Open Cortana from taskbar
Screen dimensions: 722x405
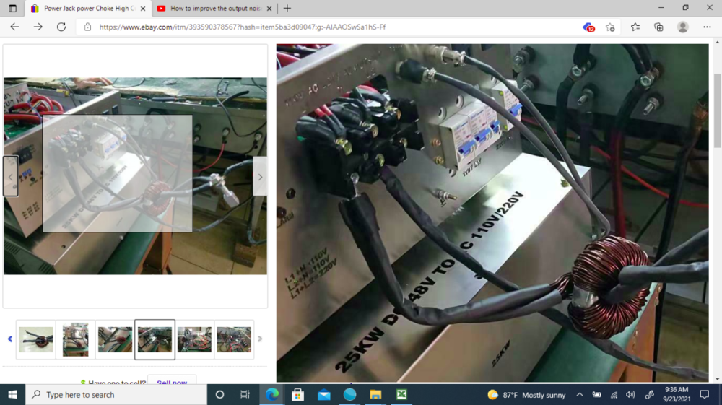[x=219, y=394]
